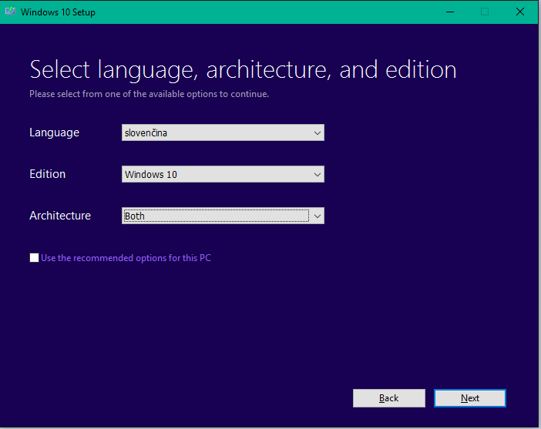This screenshot has height=429, width=541.
Task: Click the Windows 10 Setup title bar icon
Action: pos(10,12)
